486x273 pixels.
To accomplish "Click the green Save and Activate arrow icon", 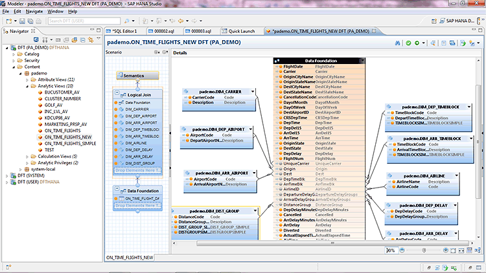I will [417, 43].
